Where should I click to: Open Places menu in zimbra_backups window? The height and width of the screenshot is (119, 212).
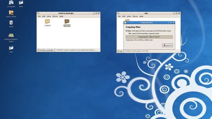pyautogui.click(x=55, y=16)
